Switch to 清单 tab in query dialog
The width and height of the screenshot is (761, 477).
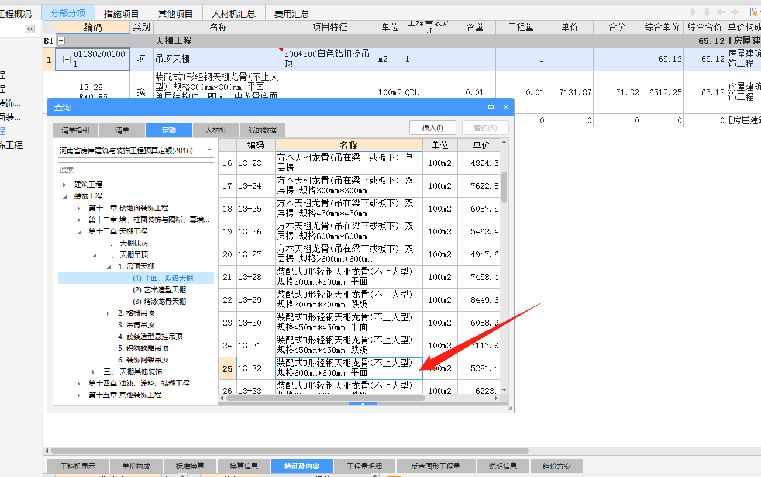[122, 130]
